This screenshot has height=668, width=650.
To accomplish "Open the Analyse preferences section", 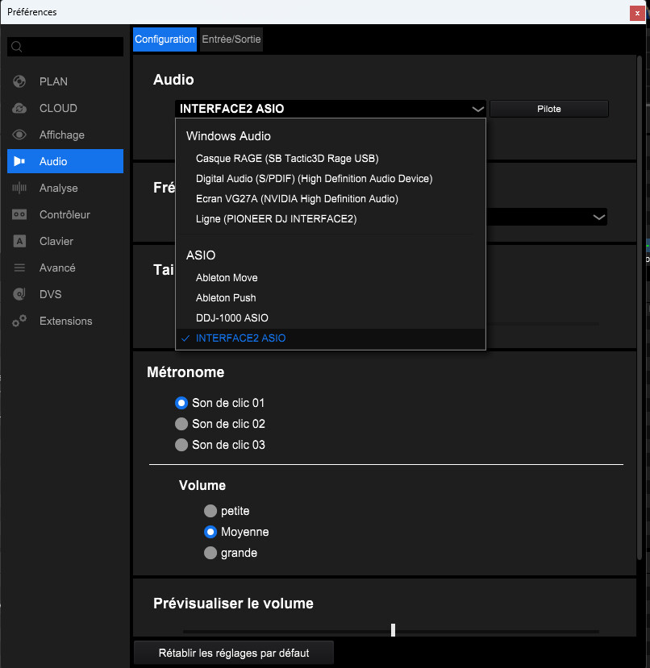I will [x=65, y=188].
